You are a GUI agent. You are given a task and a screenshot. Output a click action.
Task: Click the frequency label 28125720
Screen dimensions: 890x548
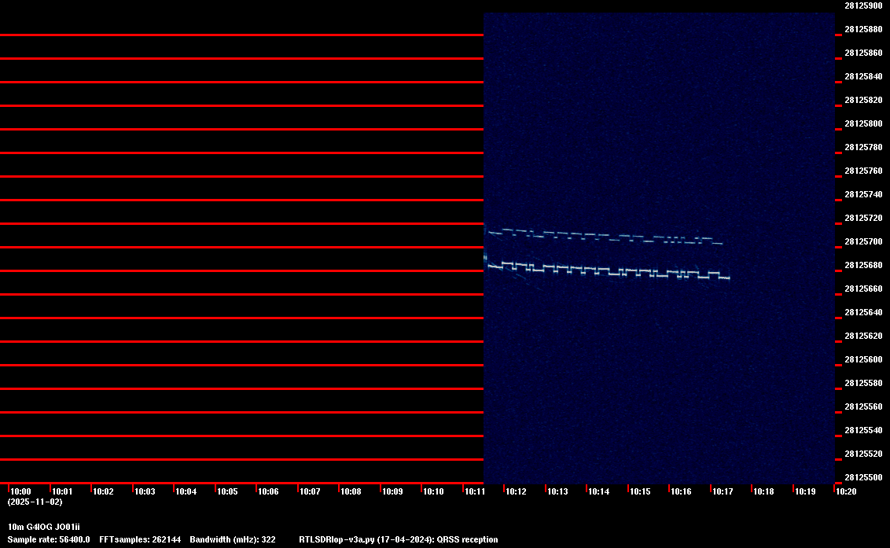(x=864, y=218)
